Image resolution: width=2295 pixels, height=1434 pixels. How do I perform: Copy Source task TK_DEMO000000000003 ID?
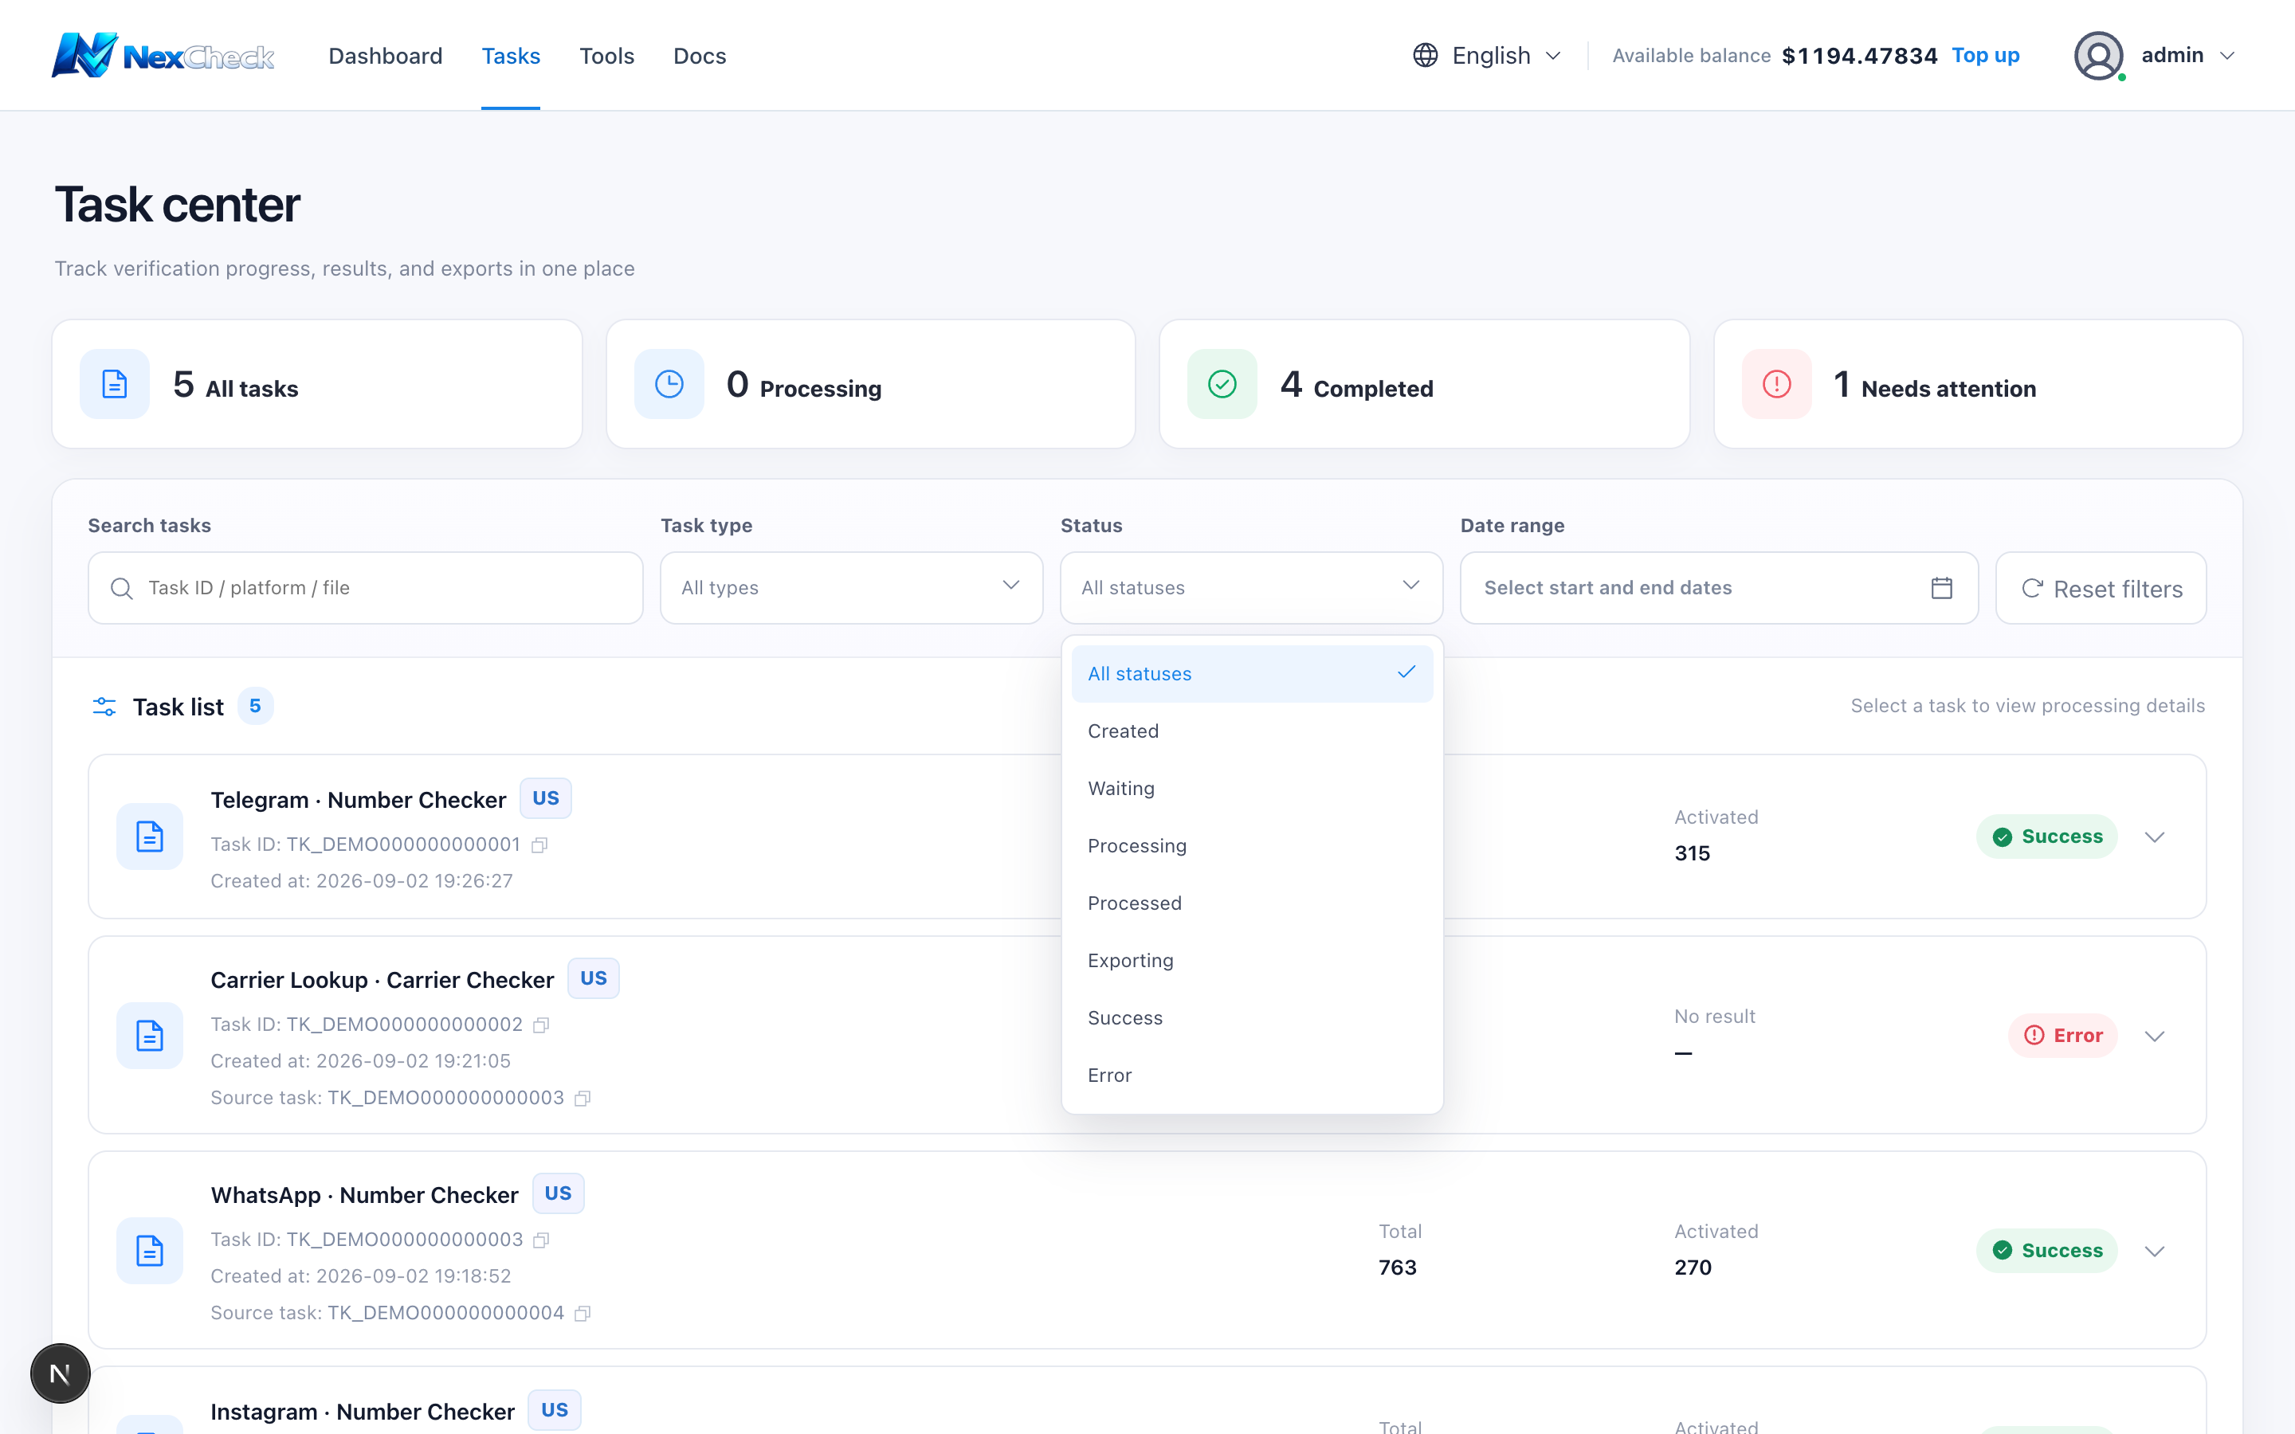coord(583,1099)
